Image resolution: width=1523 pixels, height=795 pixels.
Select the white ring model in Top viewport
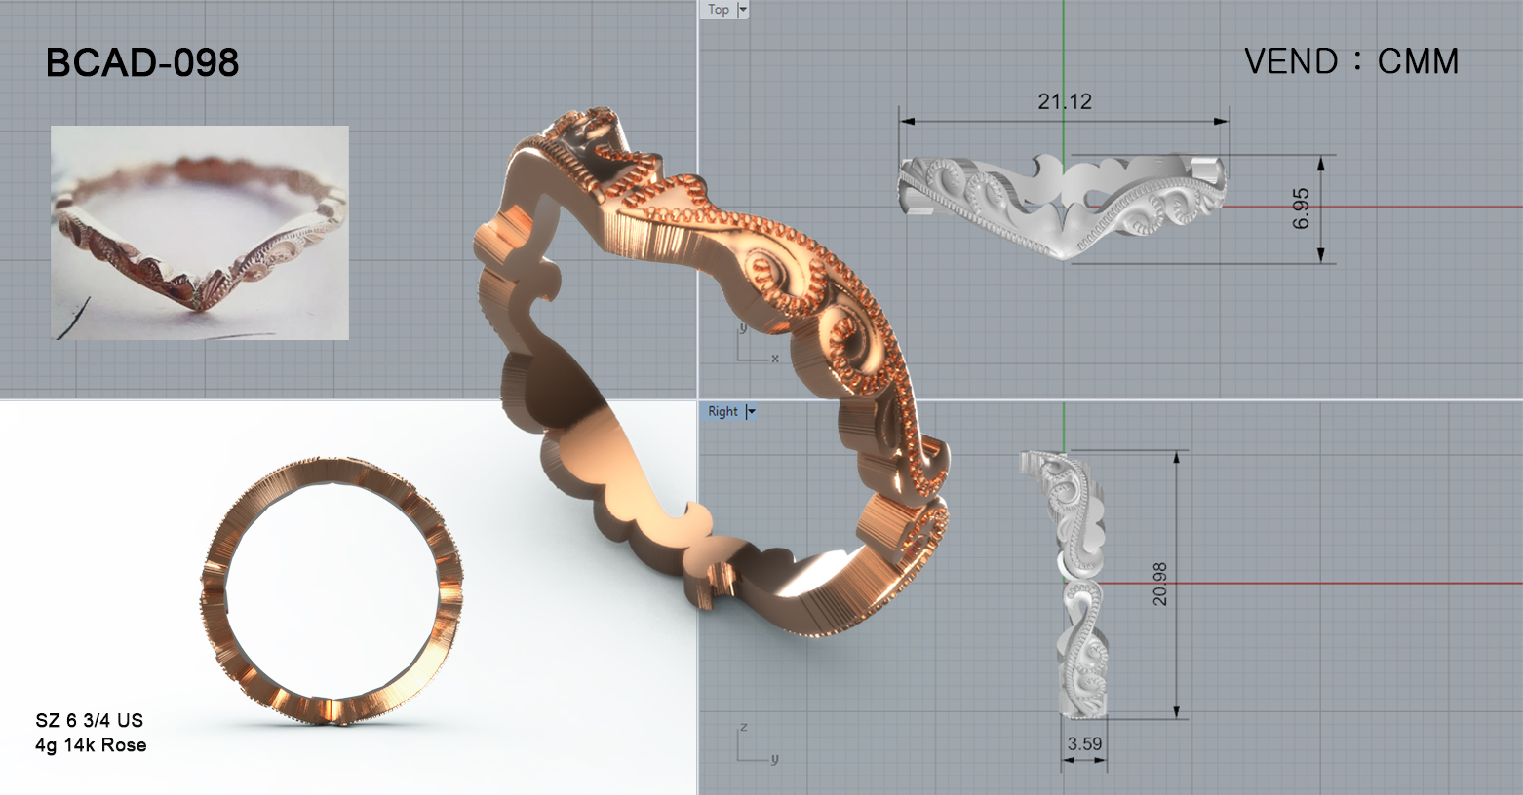point(1063,205)
